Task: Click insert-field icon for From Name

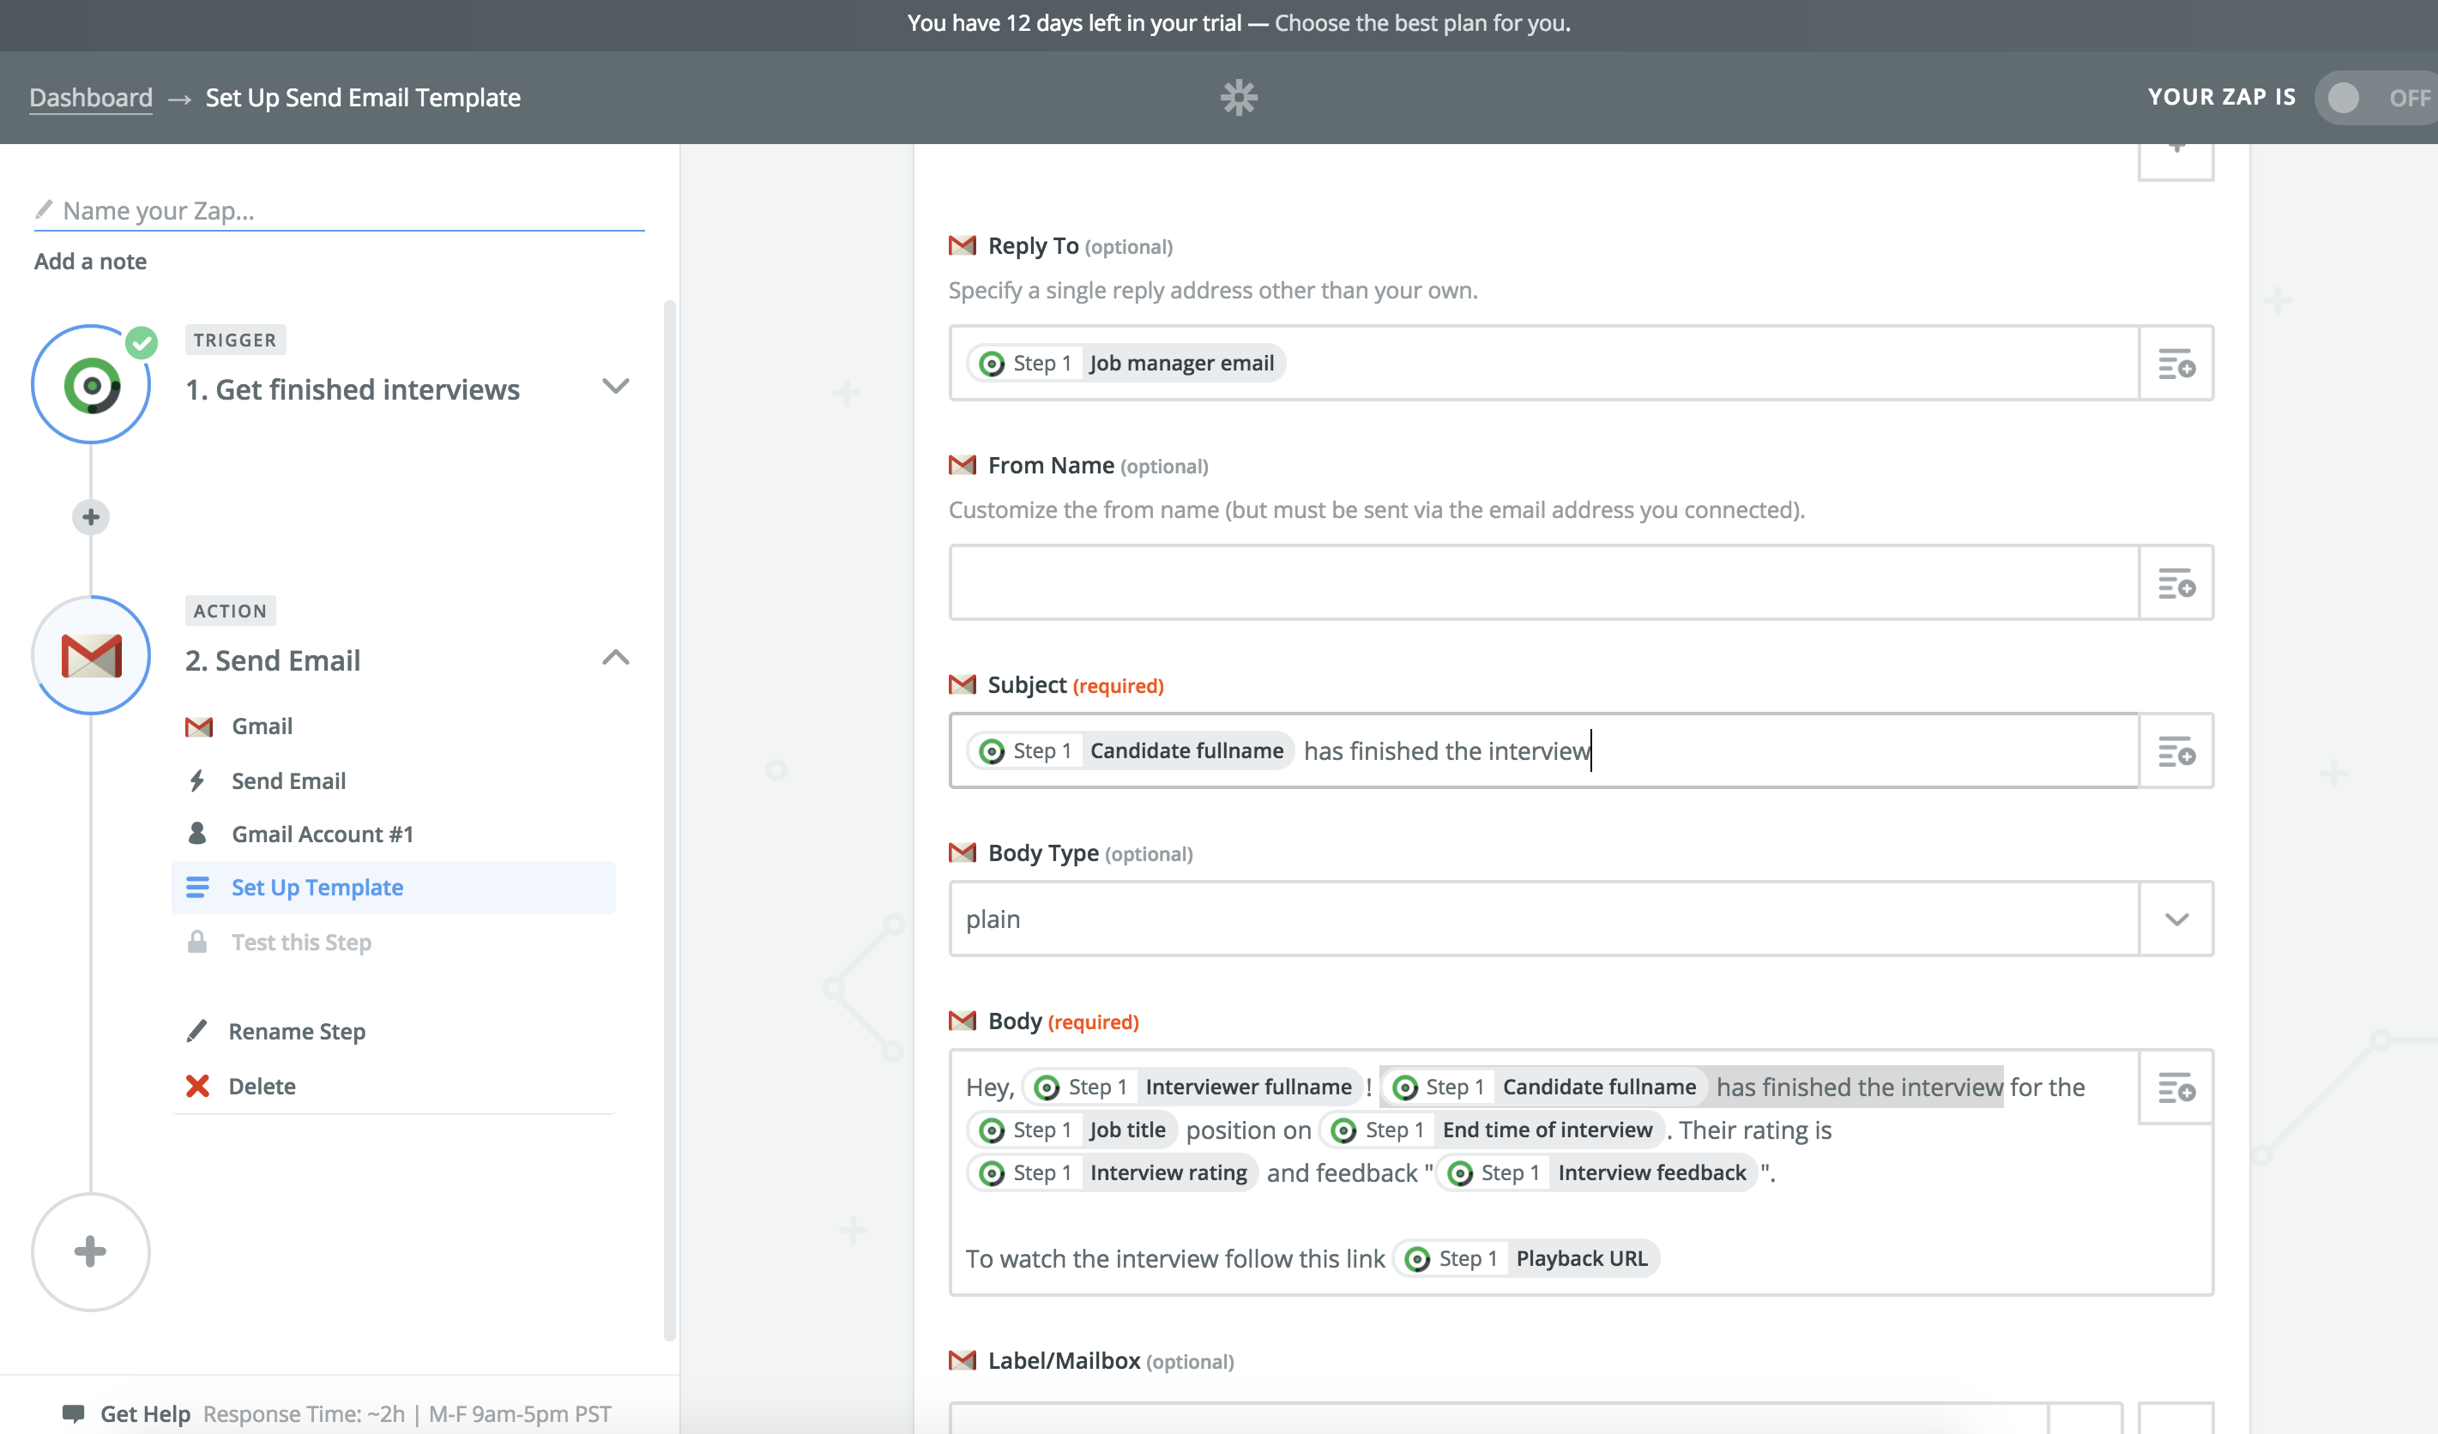Action: point(2175,583)
